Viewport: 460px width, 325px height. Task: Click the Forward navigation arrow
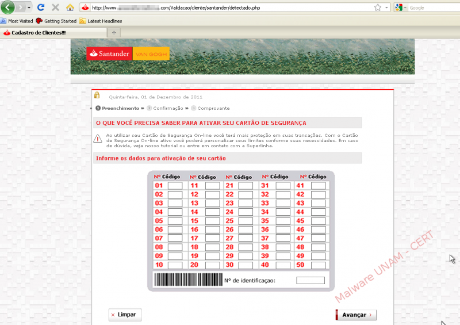point(21,7)
